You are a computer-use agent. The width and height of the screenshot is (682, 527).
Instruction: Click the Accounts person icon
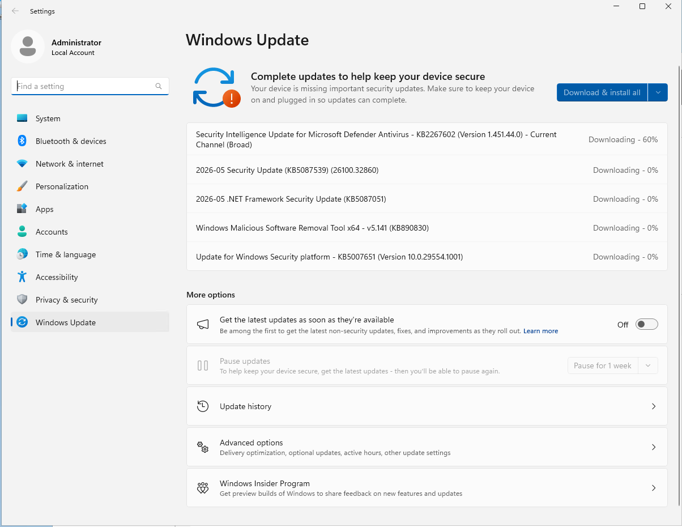coord(22,232)
